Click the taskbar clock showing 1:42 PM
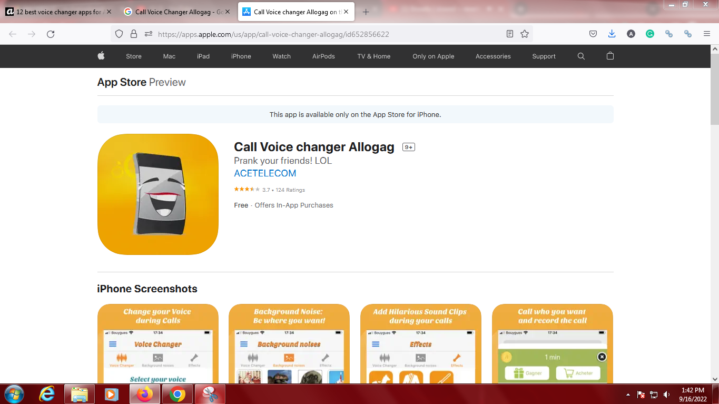This screenshot has height=404, width=719. (x=693, y=394)
